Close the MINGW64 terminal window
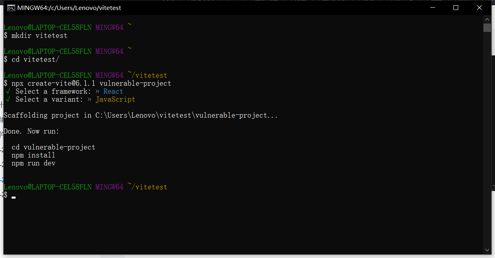The width and height of the screenshot is (495, 258). (x=479, y=8)
